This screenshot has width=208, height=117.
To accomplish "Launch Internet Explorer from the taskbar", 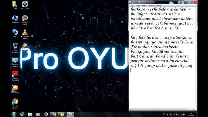I will pyautogui.click(x=22, y=114).
